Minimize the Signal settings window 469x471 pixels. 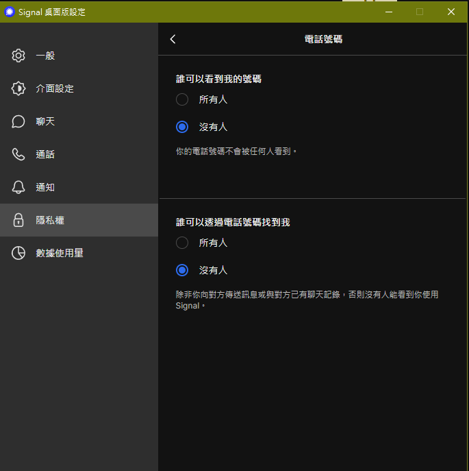click(x=389, y=12)
